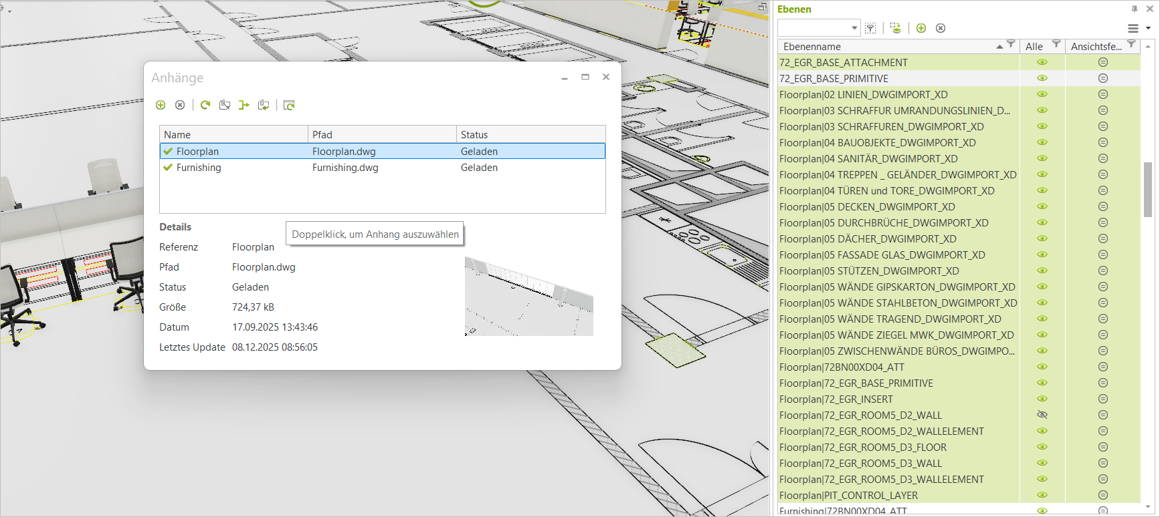Viewport: 1160px width, 517px height.
Task: Show the hidden Floorplan|72_EGR_ROOM5_D2_WALL layer
Action: (1042, 415)
